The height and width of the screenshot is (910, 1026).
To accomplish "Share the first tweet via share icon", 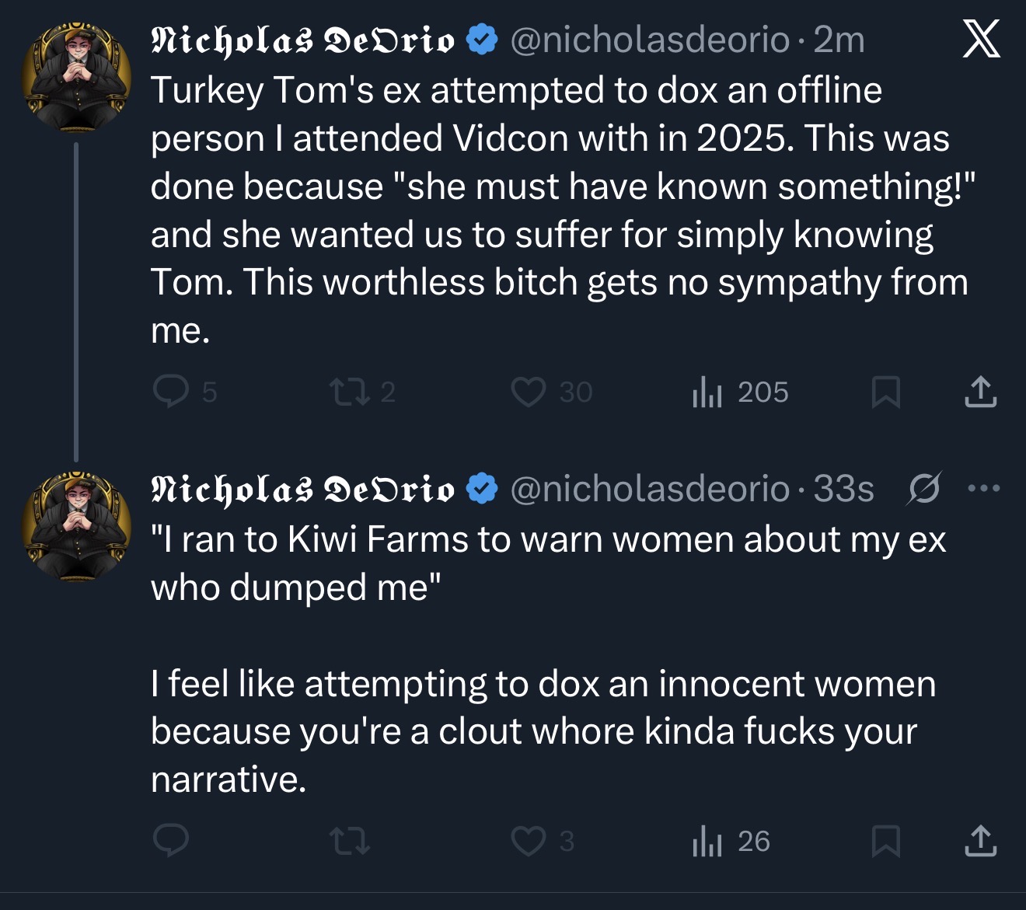I will tap(981, 392).
